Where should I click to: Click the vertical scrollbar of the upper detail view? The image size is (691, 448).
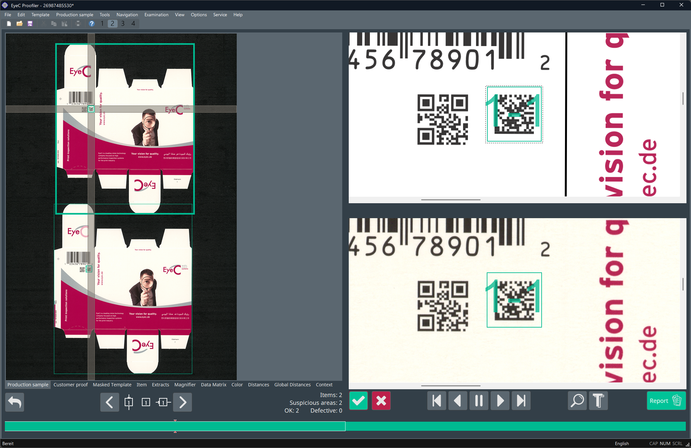[x=683, y=98]
